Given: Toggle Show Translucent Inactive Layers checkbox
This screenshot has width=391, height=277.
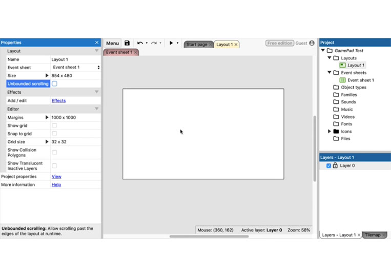Looking at the screenshot, I should (54, 166).
